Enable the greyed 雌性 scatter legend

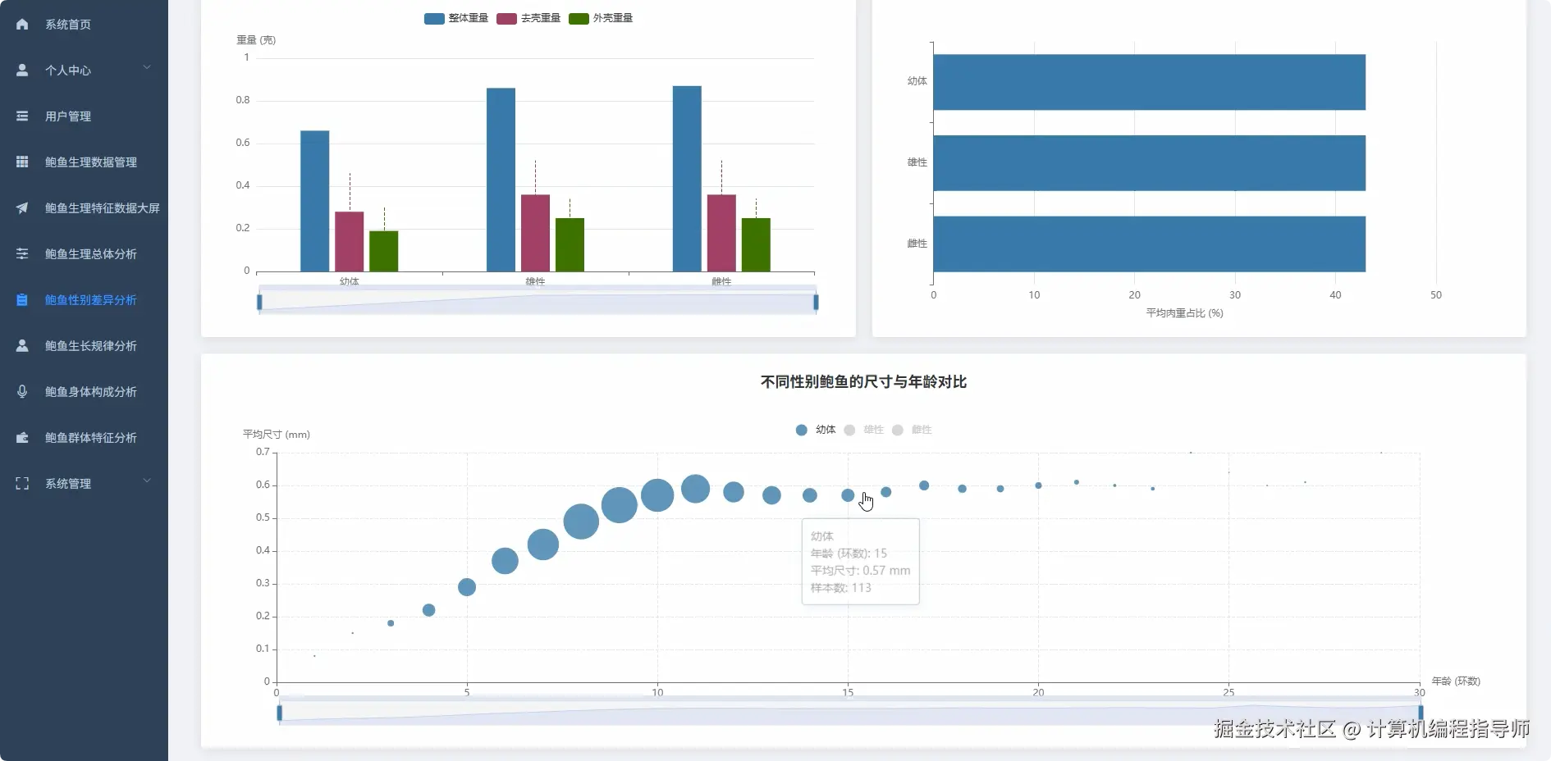(x=912, y=430)
